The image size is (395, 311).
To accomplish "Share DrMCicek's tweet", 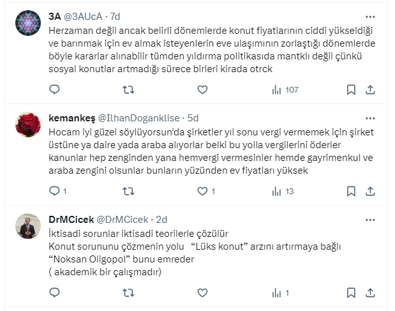I will [x=371, y=292].
